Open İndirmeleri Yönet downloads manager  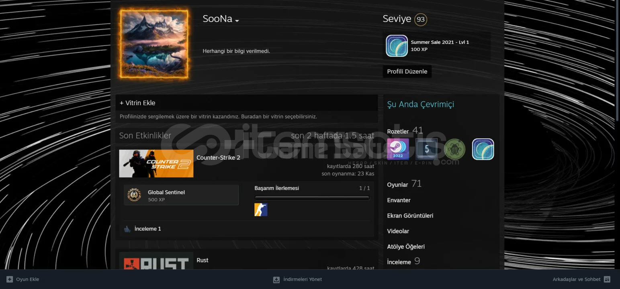[303, 279]
